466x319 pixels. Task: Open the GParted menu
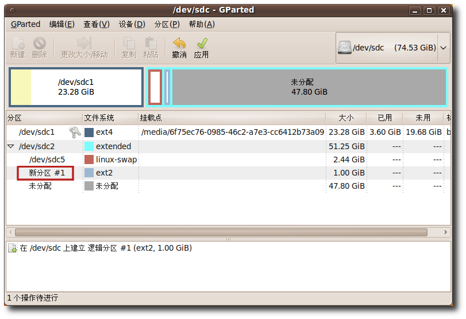click(x=25, y=24)
